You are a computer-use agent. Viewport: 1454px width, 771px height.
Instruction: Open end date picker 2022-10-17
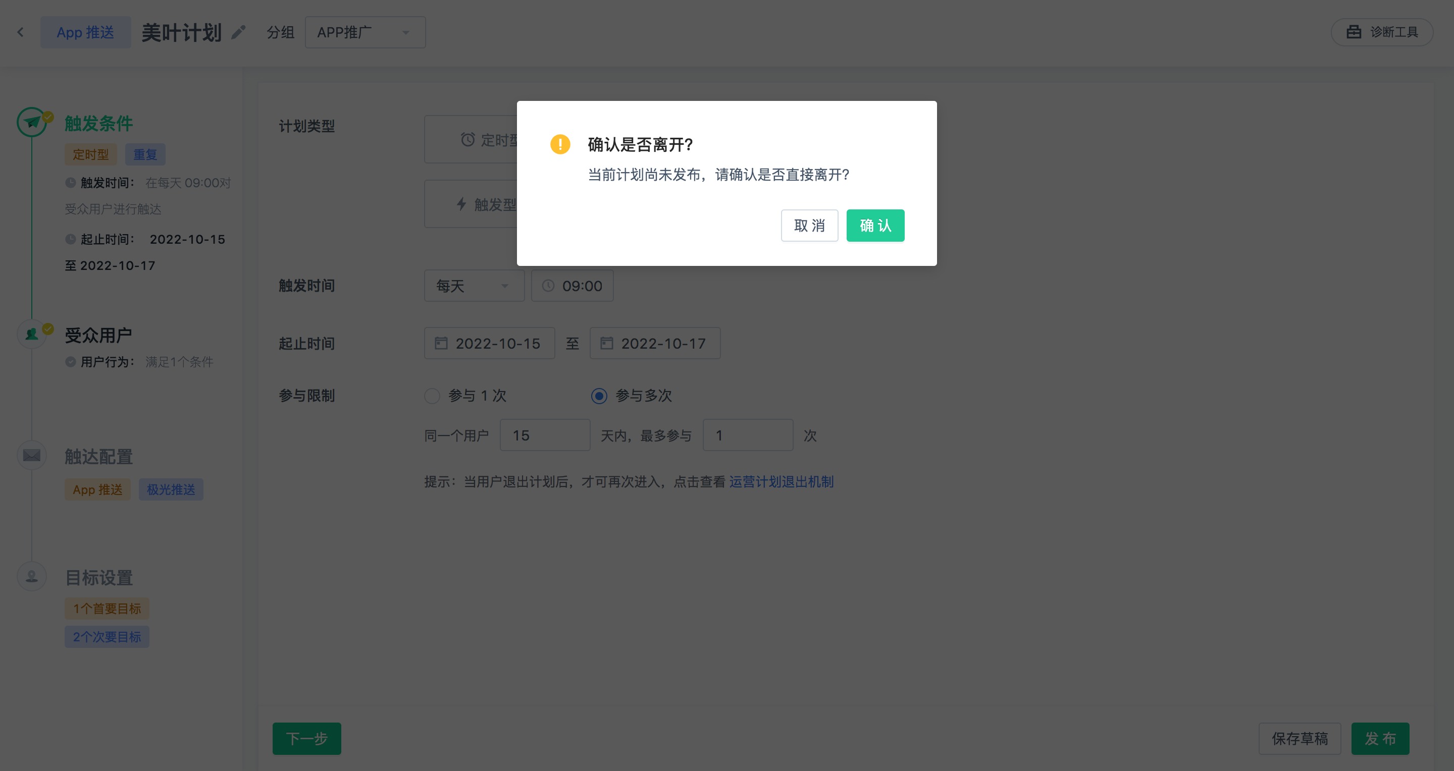point(655,344)
